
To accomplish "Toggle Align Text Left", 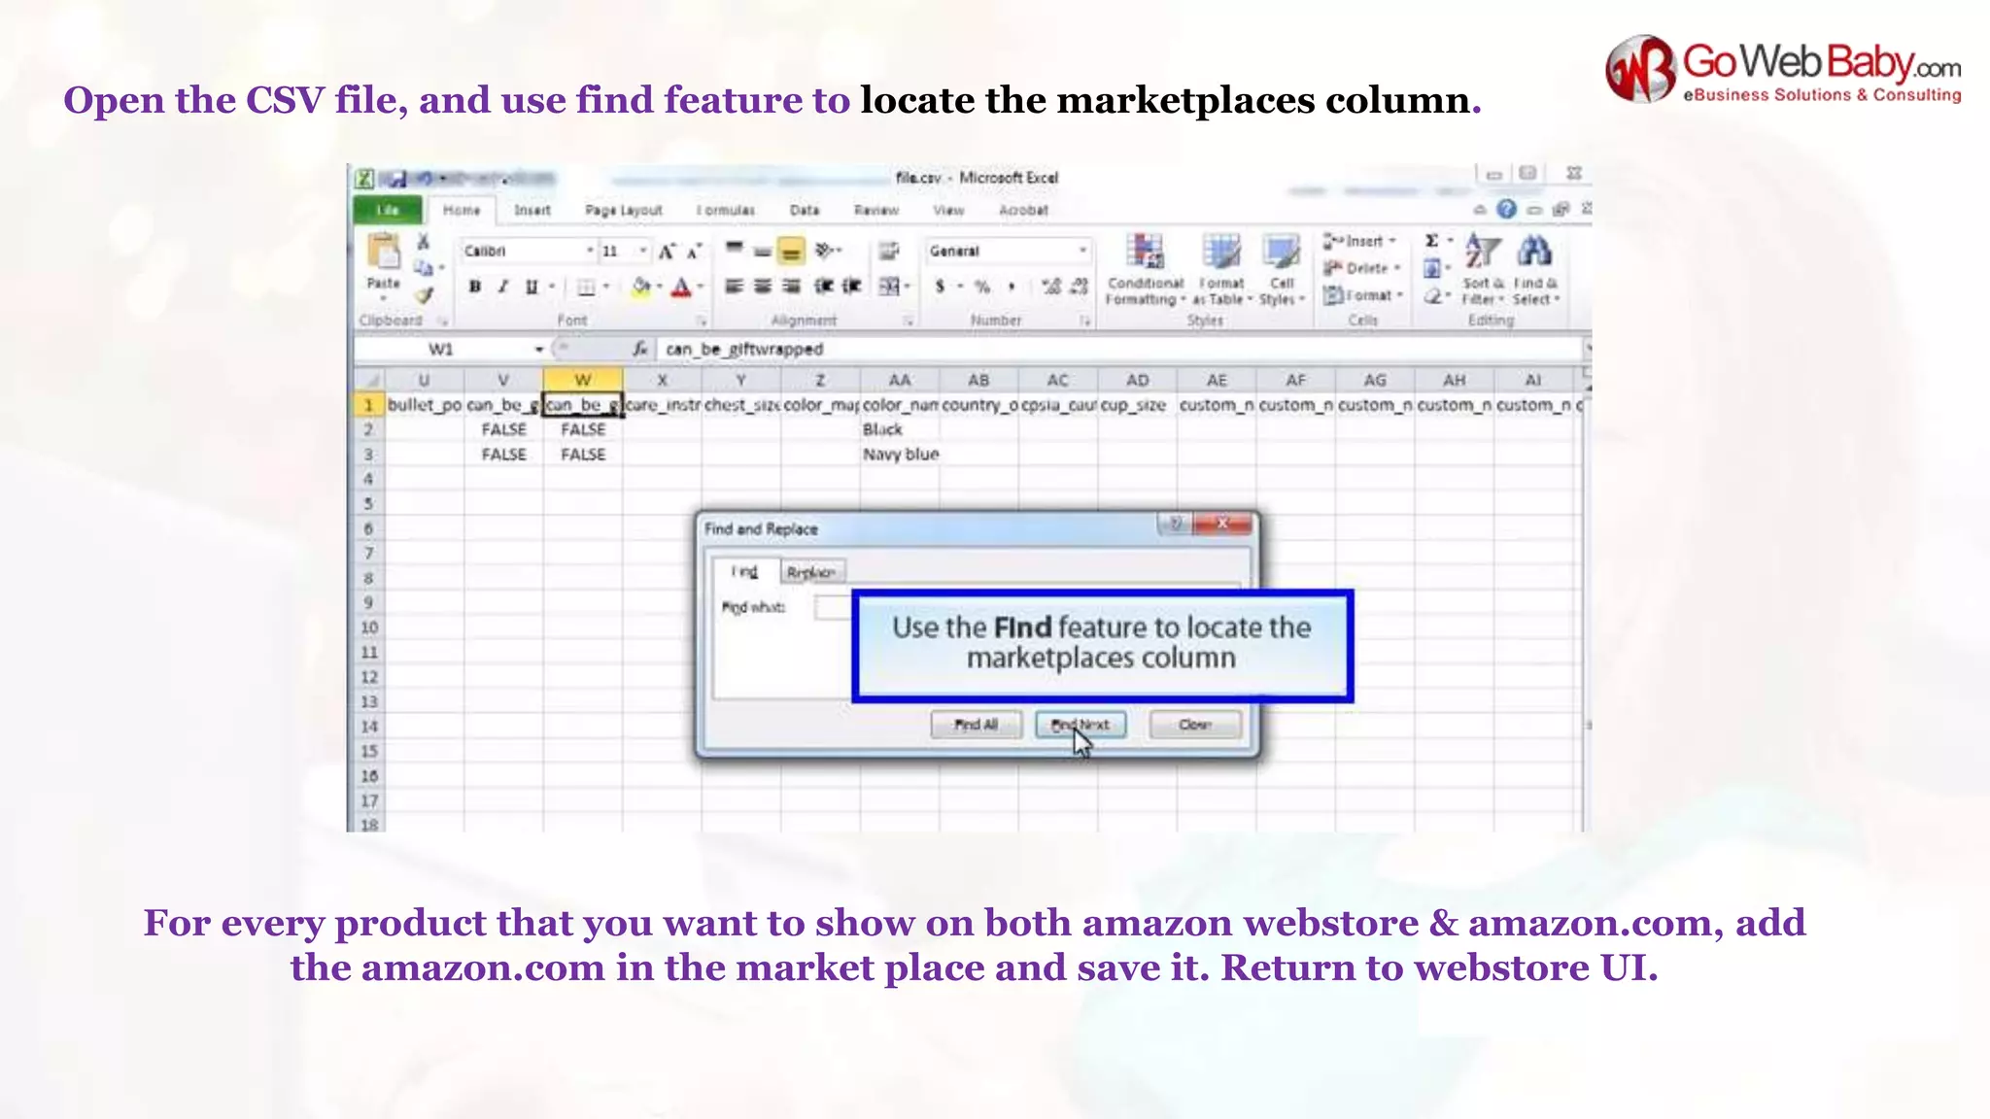I will coord(735,286).
